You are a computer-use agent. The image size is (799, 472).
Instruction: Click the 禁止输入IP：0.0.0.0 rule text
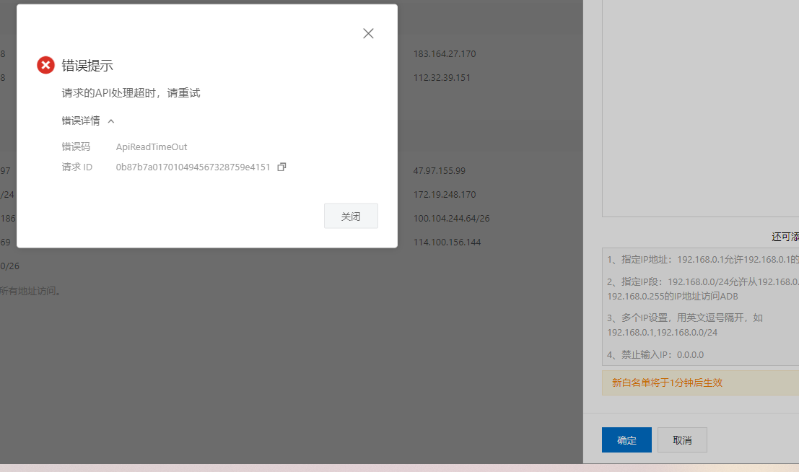click(x=655, y=355)
